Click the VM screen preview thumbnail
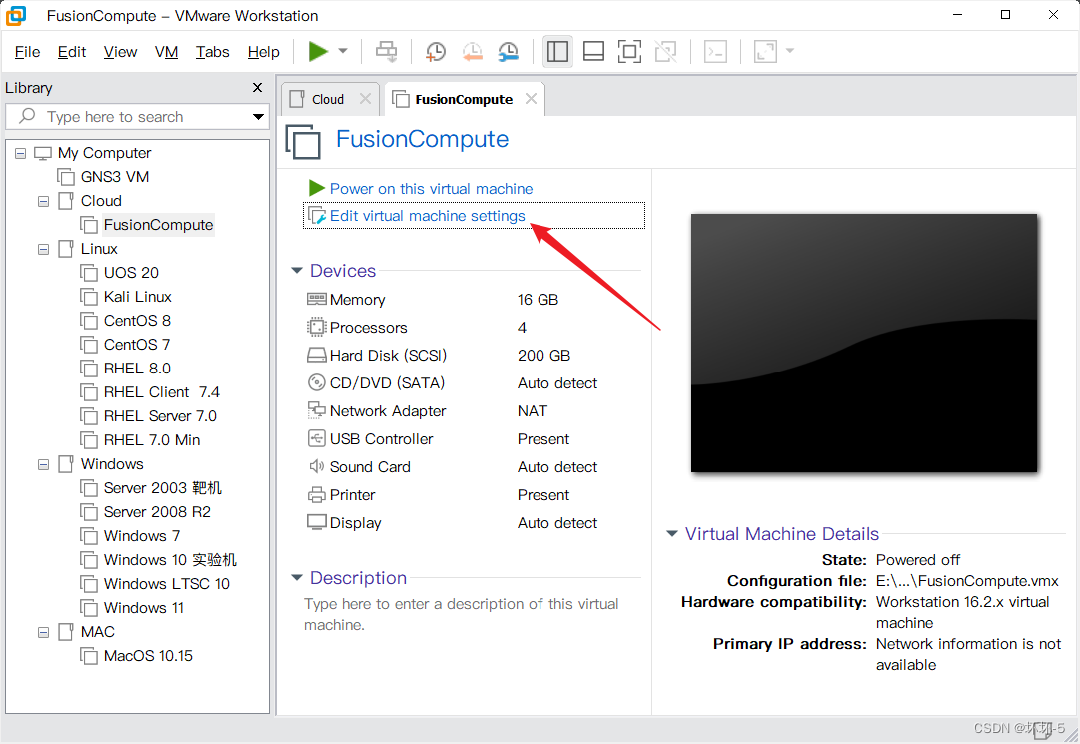 (x=864, y=343)
